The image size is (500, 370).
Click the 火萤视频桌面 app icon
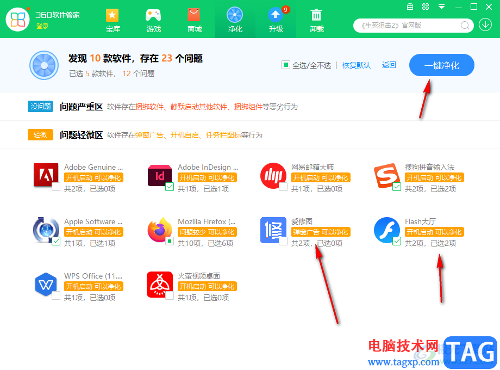tap(160, 285)
